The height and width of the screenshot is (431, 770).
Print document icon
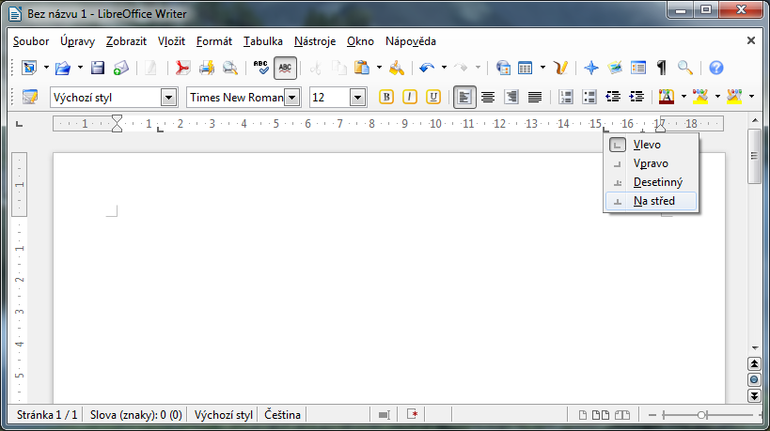point(206,68)
